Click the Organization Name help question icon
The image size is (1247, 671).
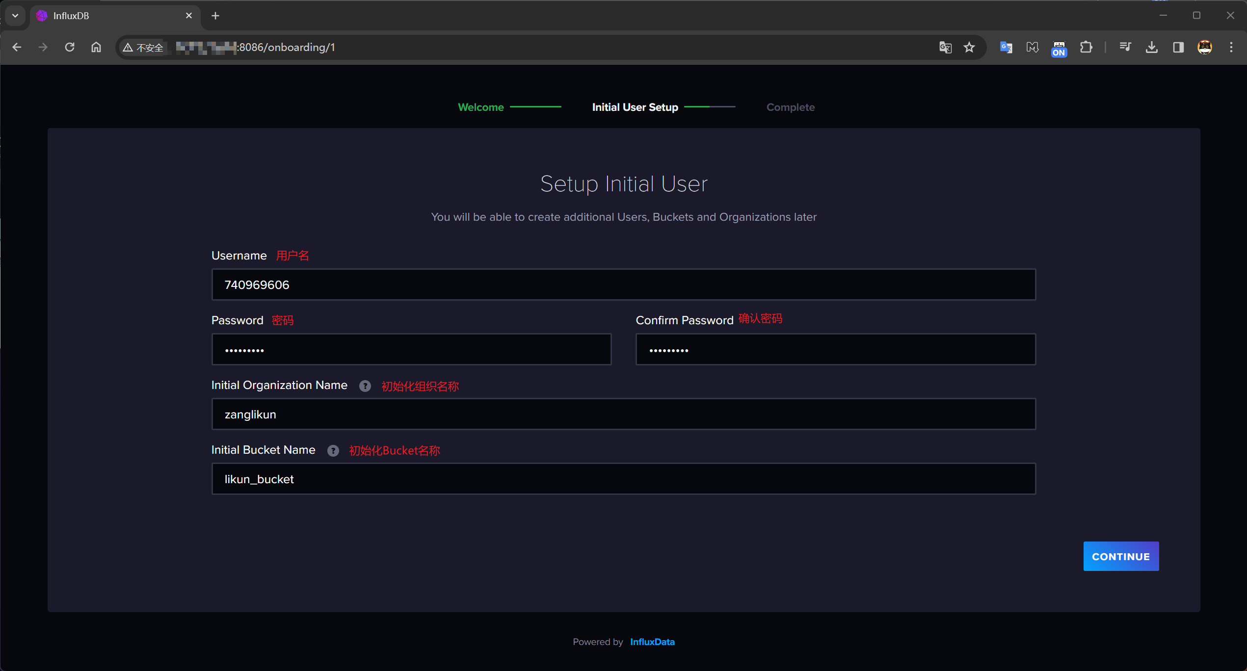pos(365,386)
